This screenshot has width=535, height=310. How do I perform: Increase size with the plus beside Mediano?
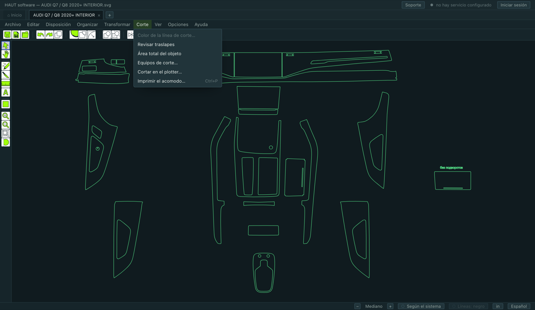(x=390, y=306)
